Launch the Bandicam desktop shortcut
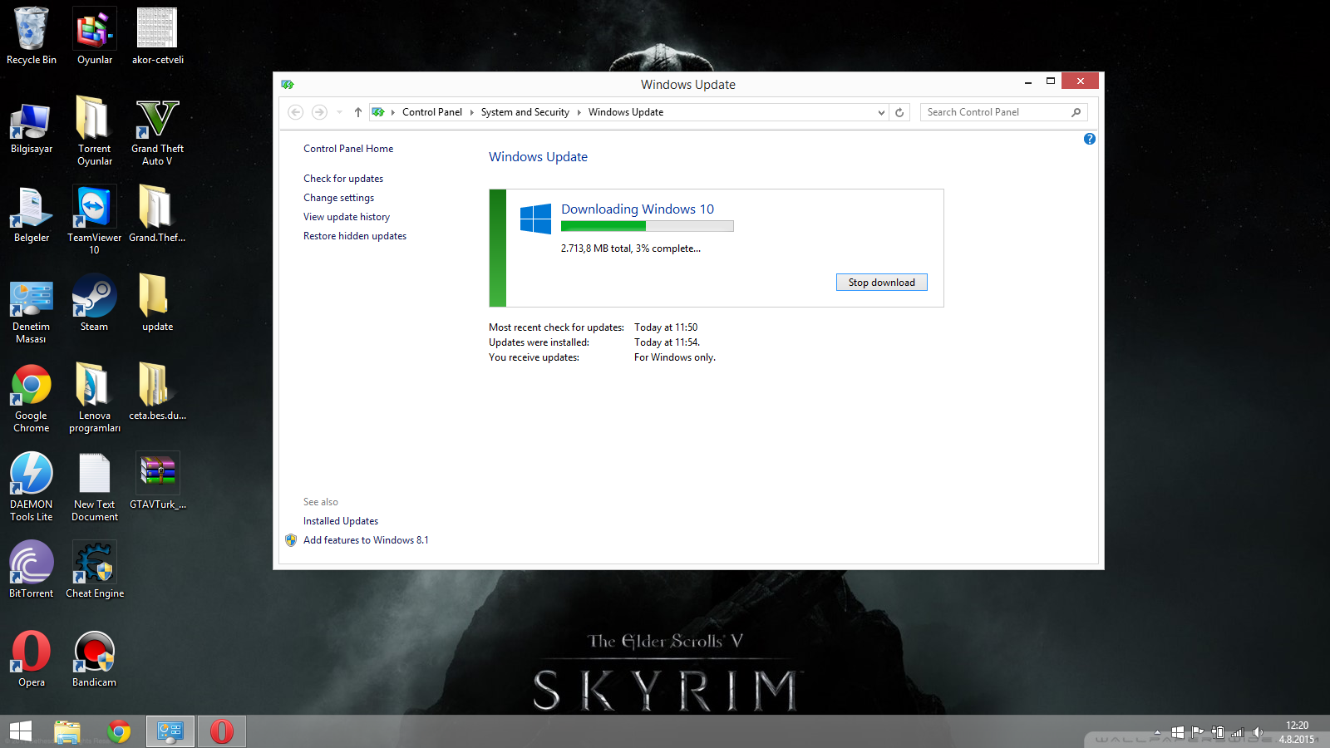1330x748 pixels. [95, 658]
